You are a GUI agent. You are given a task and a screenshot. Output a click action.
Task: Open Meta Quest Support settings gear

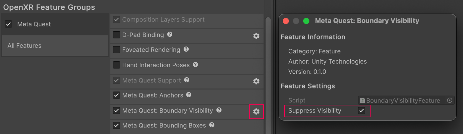(256, 81)
